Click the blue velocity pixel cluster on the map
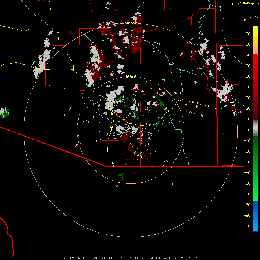 click(x=156, y=124)
